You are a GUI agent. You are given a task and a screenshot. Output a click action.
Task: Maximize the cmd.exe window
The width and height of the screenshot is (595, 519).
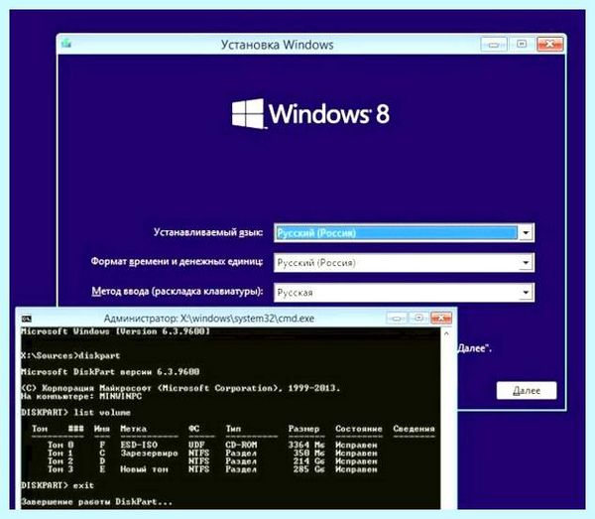[418, 319]
